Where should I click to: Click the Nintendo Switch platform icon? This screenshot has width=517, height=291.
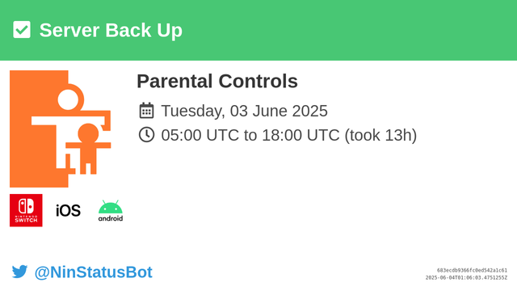tap(26, 210)
